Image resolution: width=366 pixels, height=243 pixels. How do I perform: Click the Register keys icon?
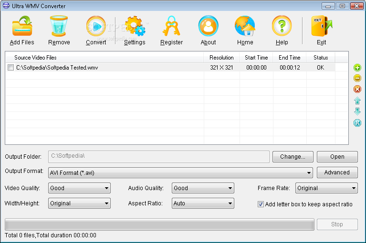click(x=171, y=26)
